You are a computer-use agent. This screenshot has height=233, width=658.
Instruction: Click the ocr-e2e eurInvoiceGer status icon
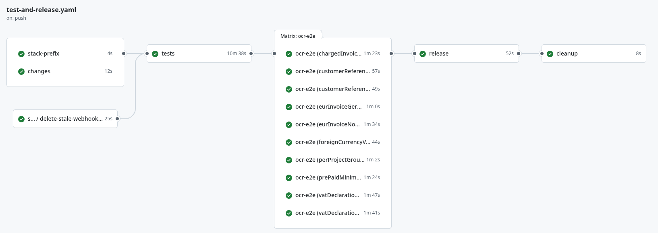tap(289, 107)
